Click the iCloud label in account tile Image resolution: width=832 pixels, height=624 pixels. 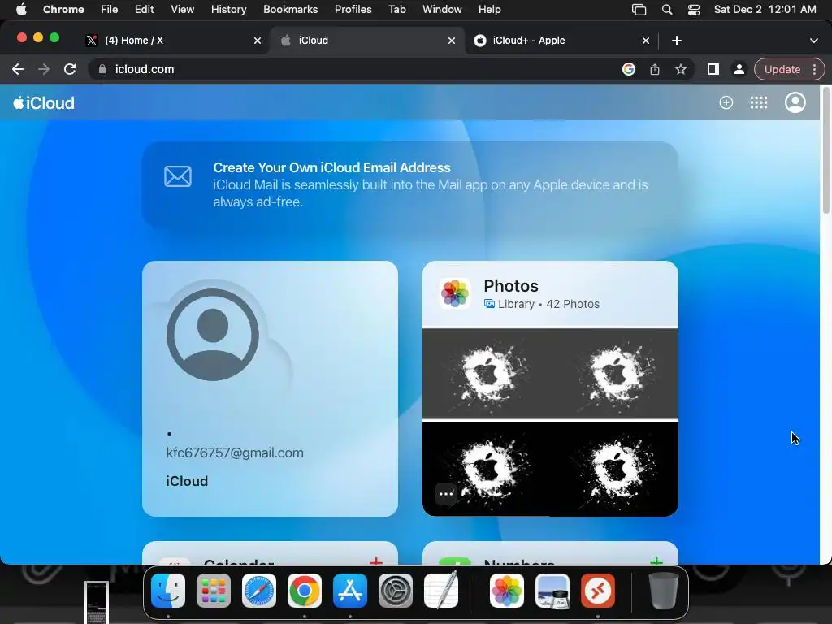pos(187,481)
